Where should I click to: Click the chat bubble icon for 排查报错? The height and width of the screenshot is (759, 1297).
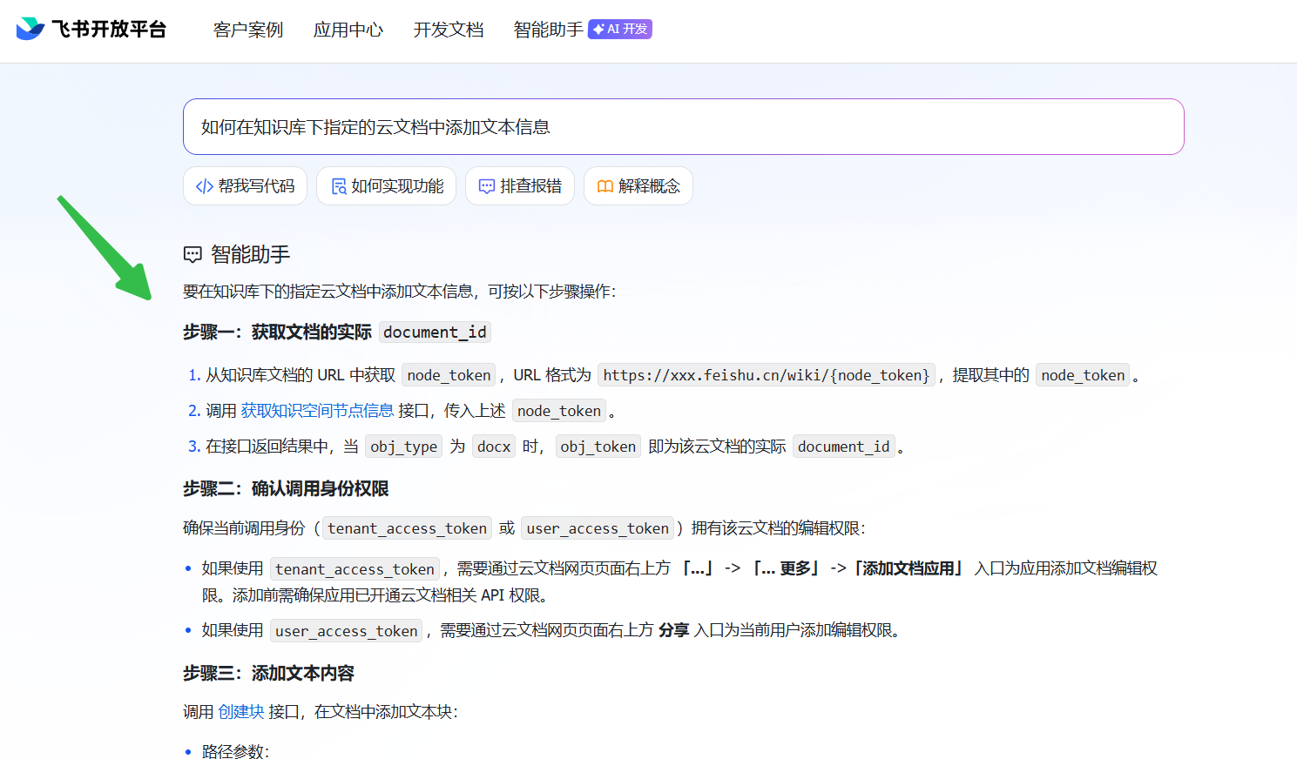coord(487,186)
